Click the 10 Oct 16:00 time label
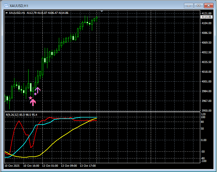The width and height of the screenshot is (217, 172). 31,166
